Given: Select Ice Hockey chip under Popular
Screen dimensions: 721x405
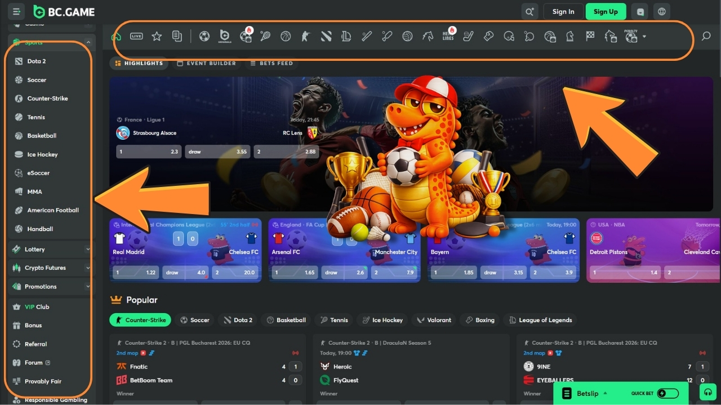Looking at the screenshot, I should (382, 320).
